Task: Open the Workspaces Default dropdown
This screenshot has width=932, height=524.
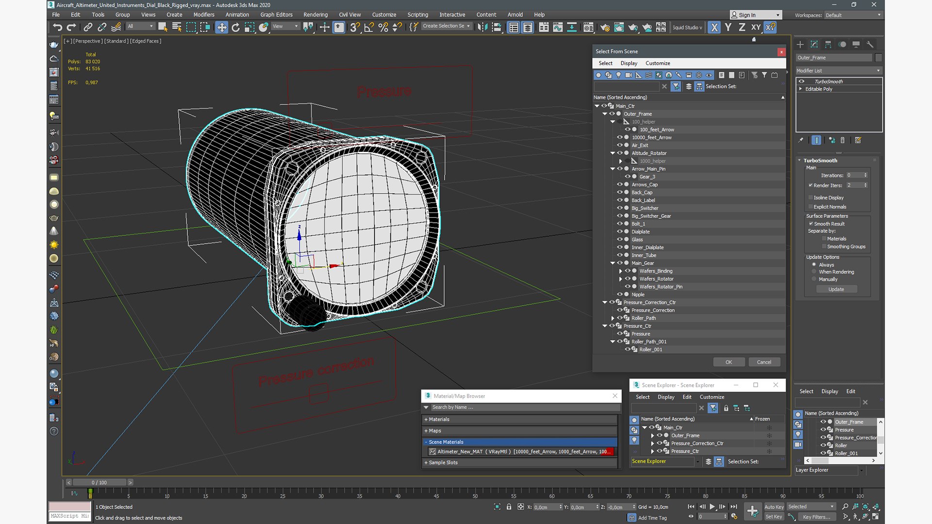Action: (853, 15)
